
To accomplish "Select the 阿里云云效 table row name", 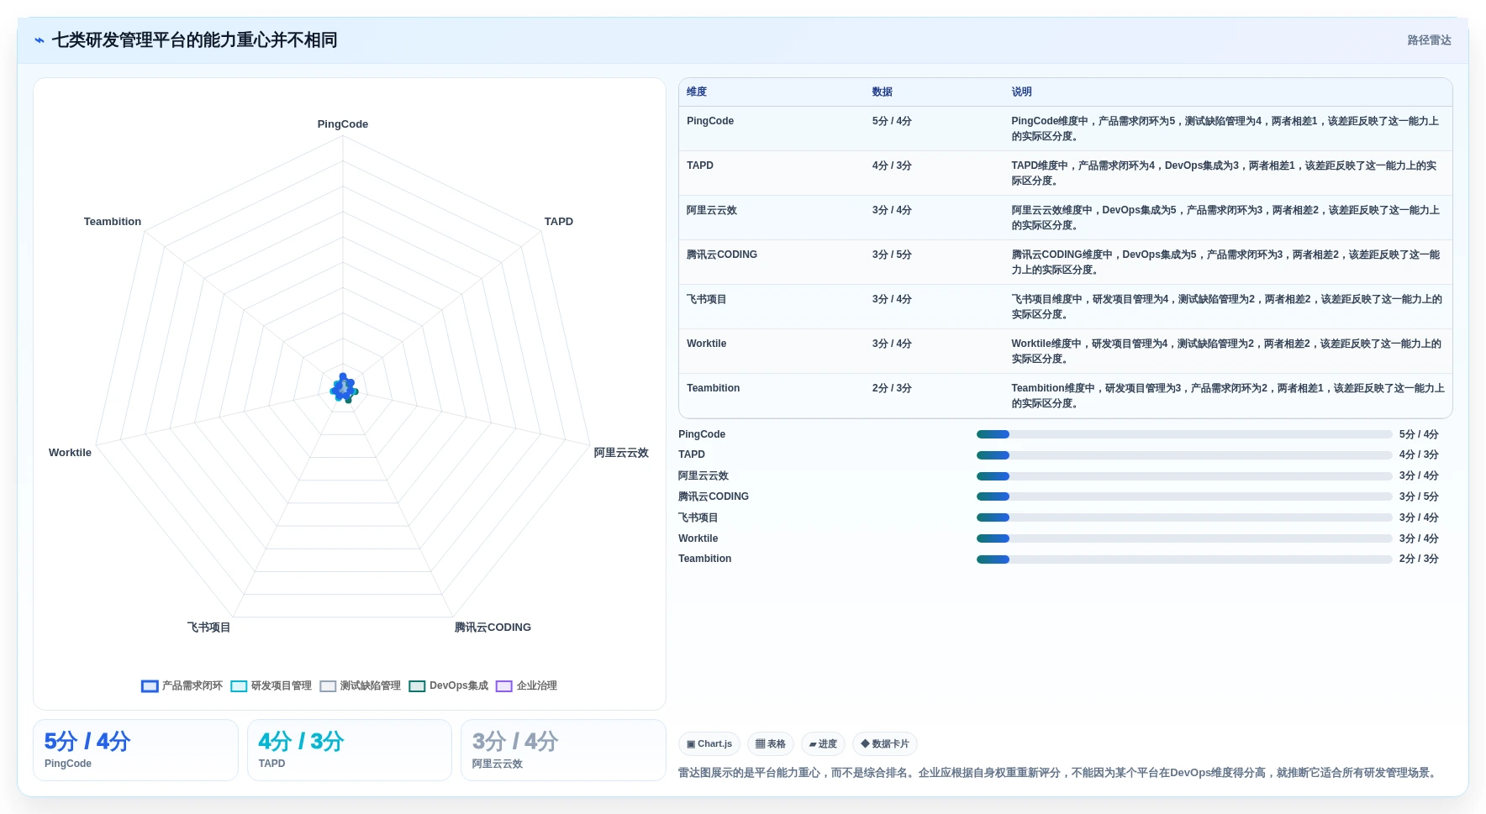I will coord(712,210).
